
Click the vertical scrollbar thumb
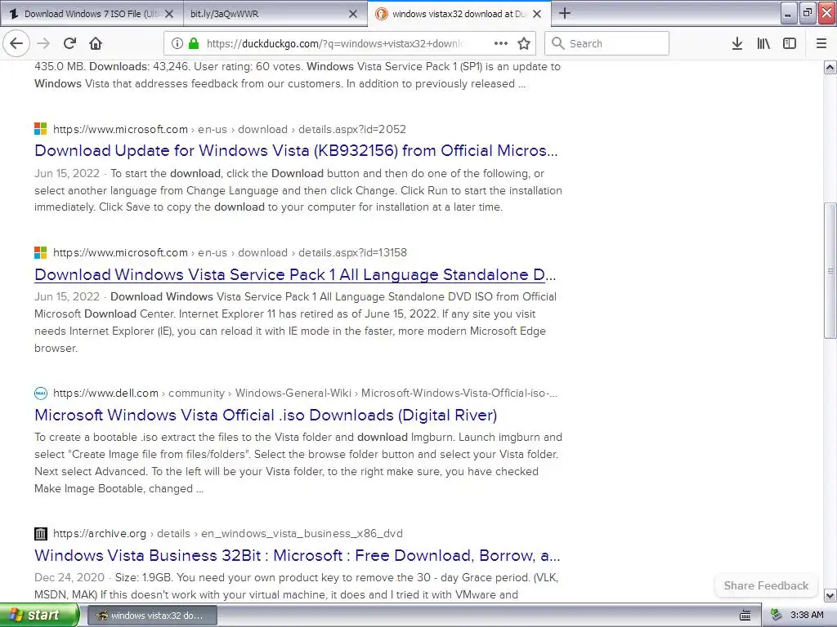coord(830,270)
